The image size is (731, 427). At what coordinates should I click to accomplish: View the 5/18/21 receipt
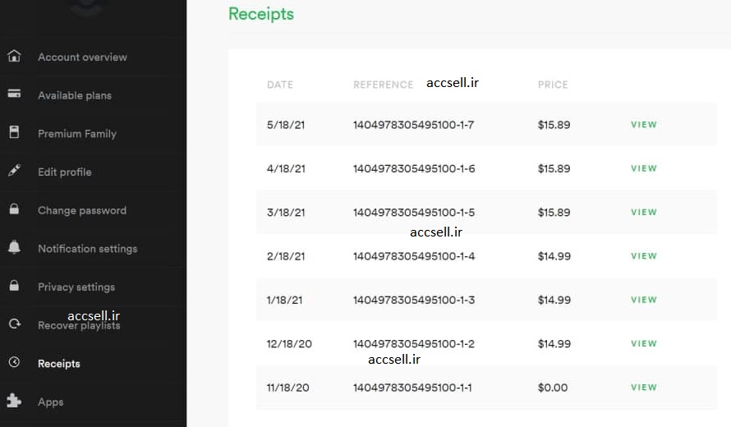[x=643, y=125]
